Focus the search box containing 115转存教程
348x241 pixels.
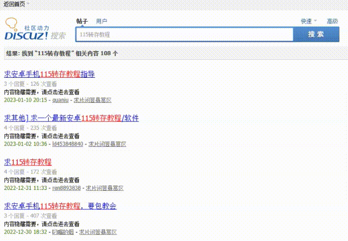tap(184, 35)
